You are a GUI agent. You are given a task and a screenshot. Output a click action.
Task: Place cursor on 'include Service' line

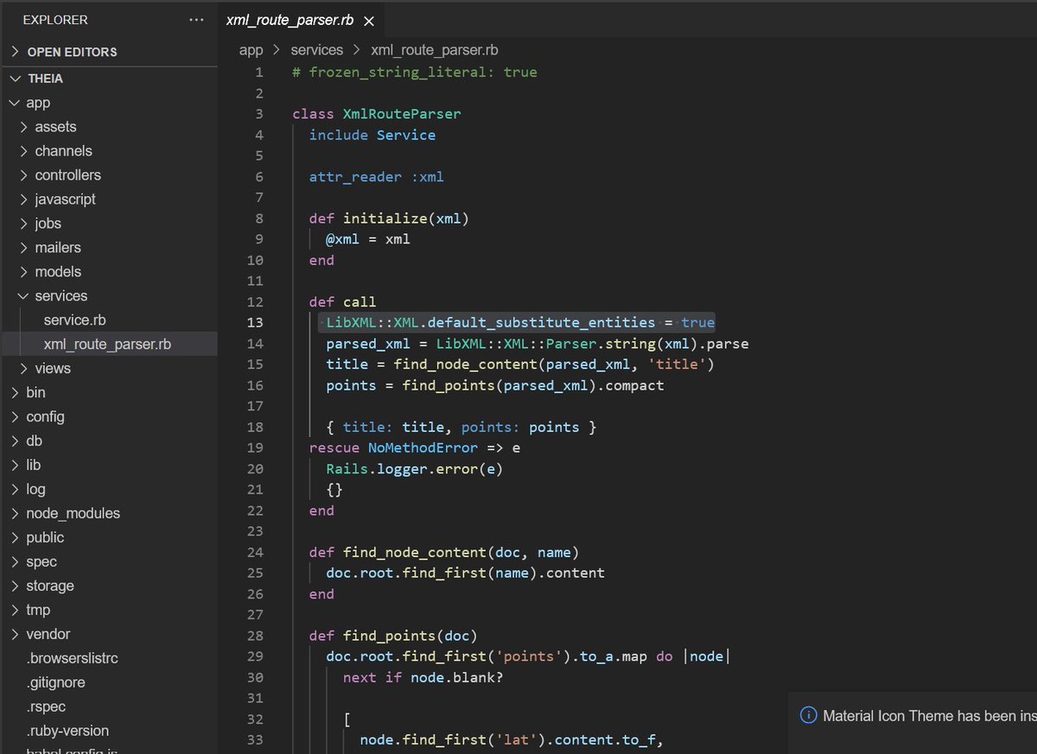(372, 135)
